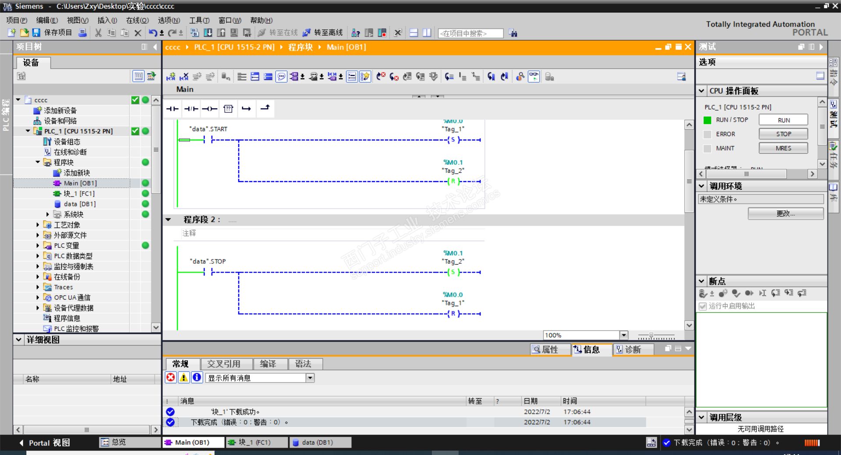Click the cut scissors icon
Screen dimensions: 841x455
(98, 33)
